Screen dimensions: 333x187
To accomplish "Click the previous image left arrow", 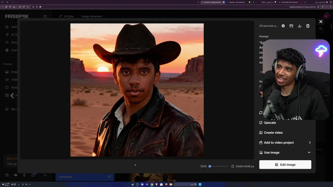I will pos(12,95).
